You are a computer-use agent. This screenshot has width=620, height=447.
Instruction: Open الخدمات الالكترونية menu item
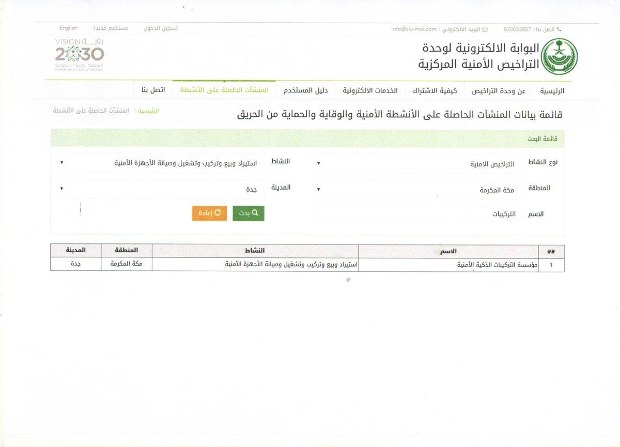click(370, 90)
